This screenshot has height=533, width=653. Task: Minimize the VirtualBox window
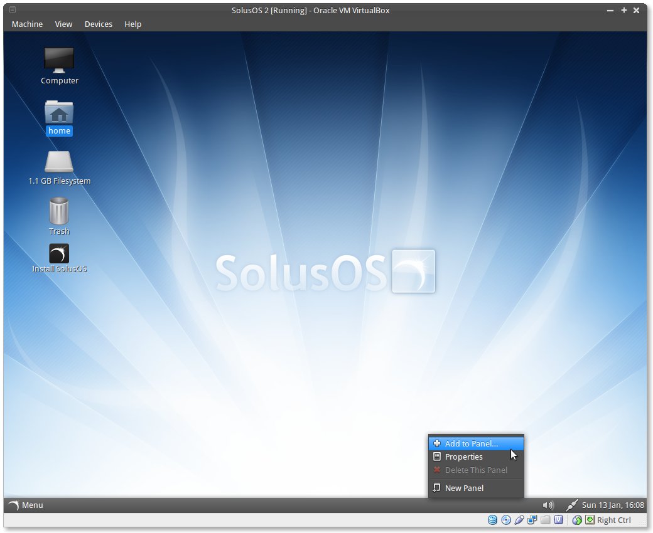610,11
